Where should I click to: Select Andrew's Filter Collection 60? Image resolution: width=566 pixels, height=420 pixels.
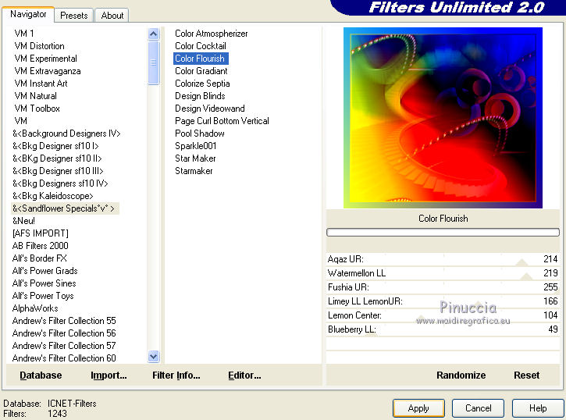click(64, 358)
